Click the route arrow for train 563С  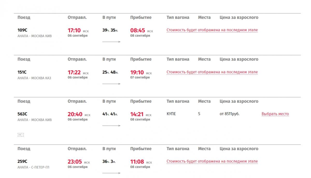pos(111,126)
